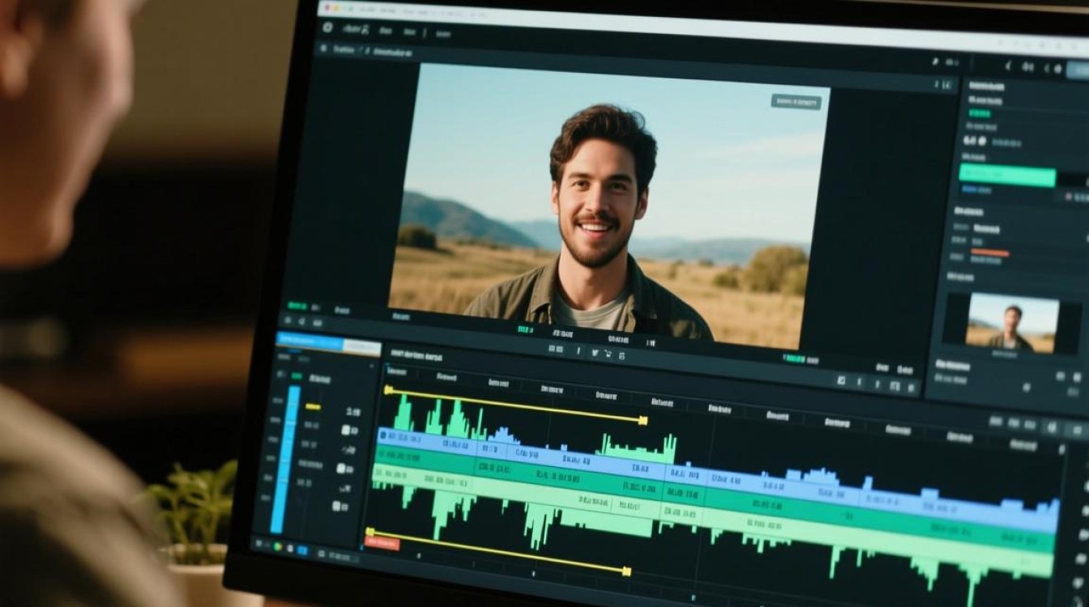Screen dimensions: 1089x607
Task: Click the dark circle icon on the blue clip
Action: [382, 435]
